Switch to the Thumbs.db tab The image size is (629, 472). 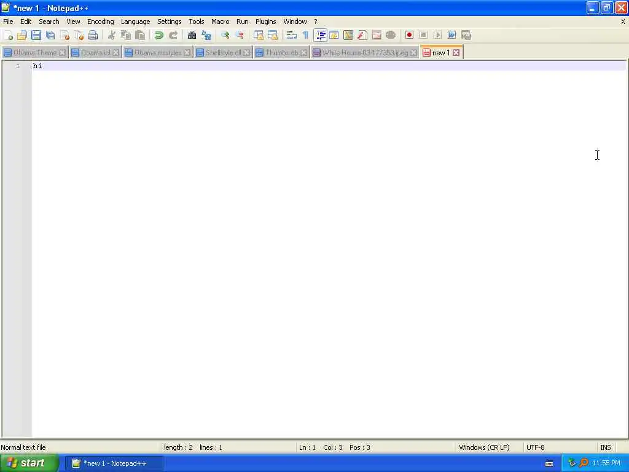(x=281, y=53)
